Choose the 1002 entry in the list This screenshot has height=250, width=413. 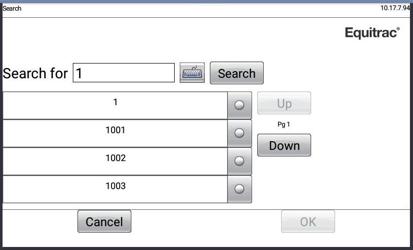115,161
